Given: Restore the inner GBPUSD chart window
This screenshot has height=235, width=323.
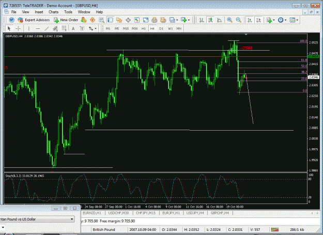Looking at the screenshot, I should pyautogui.click(x=311, y=12).
